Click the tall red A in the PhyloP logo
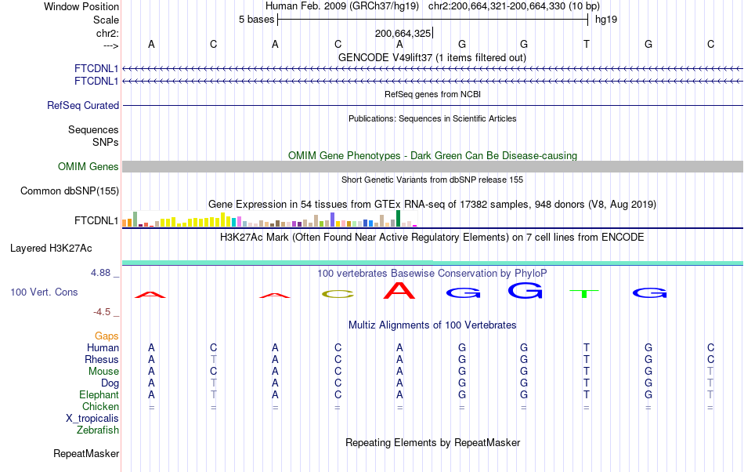The width and height of the screenshot is (744, 472). pyautogui.click(x=399, y=291)
